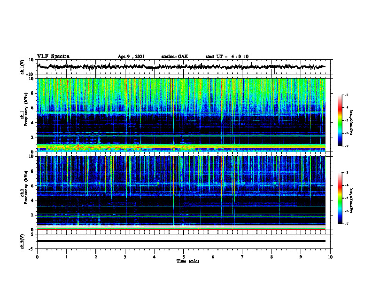Click the ch.2 spectrogram color bar
This screenshot has height=288, width=372.
340,198
